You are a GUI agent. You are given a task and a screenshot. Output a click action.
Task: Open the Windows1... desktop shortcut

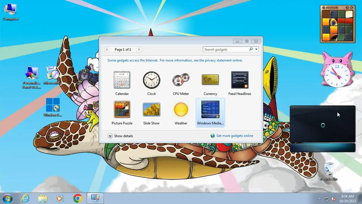coord(53,107)
